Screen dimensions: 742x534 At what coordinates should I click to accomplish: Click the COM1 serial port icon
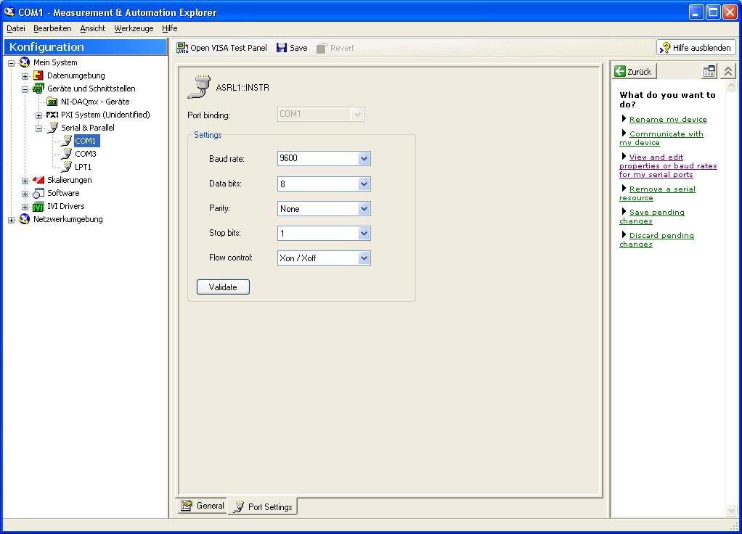pos(67,141)
